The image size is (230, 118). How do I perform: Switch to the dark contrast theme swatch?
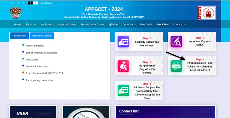[30, 3]
